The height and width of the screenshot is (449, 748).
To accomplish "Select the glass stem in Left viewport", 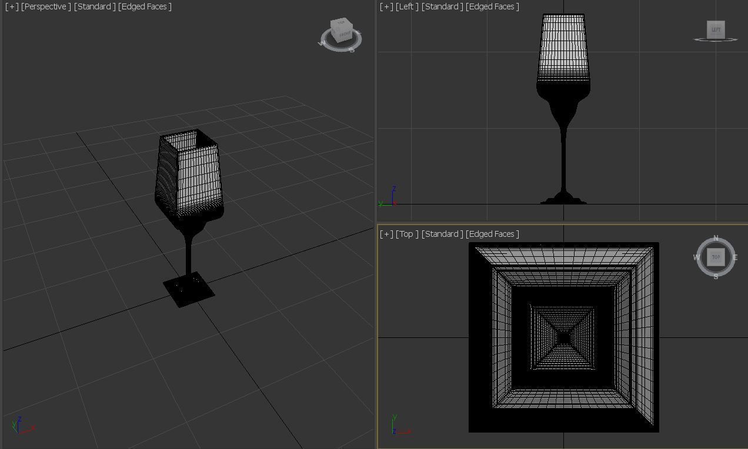I will (x=563, y=159).
